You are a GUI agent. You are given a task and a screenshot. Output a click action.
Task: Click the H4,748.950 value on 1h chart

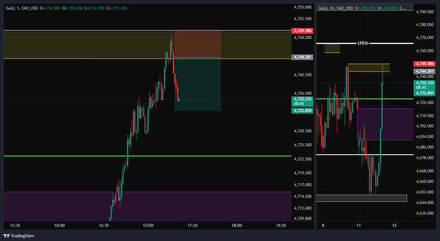tap(388, 8)
